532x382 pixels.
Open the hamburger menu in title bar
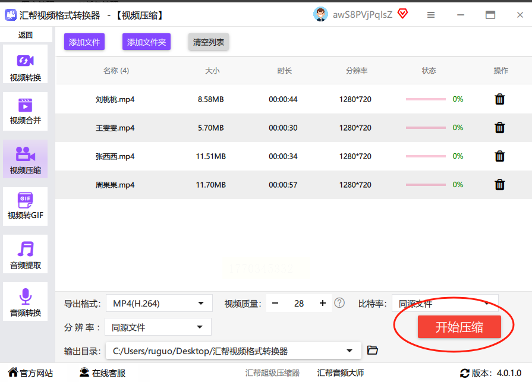[x=432, y=15]
